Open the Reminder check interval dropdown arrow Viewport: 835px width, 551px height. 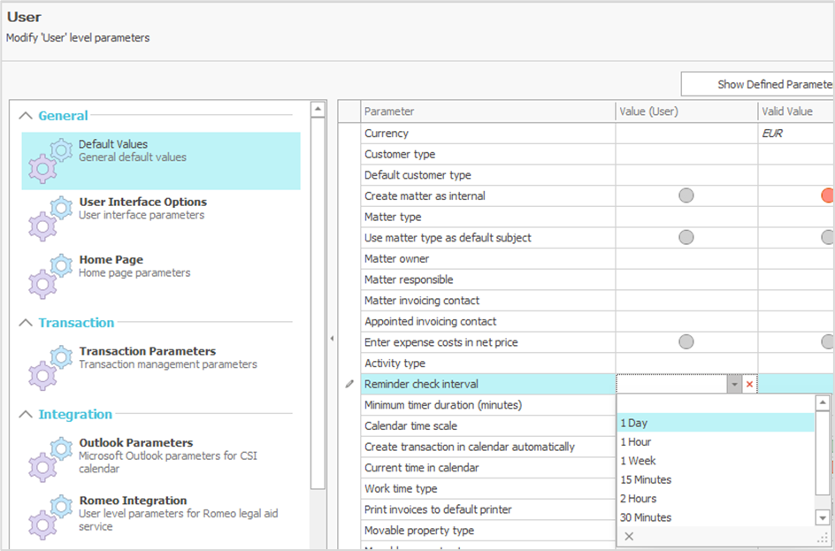point(734,384)
